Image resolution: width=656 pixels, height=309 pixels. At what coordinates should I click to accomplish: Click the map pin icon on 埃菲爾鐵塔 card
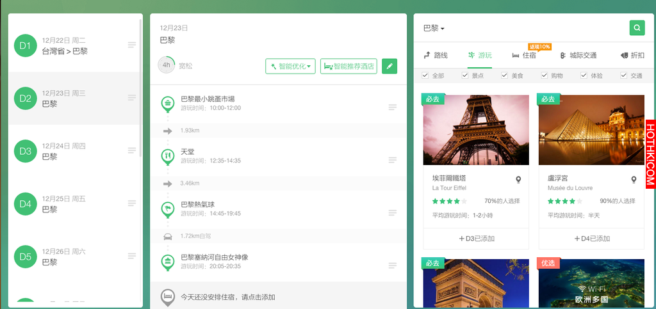pos(518,180)
